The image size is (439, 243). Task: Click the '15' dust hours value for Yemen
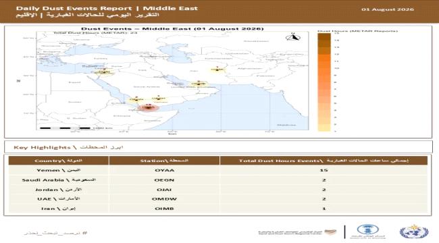point(324,170)
